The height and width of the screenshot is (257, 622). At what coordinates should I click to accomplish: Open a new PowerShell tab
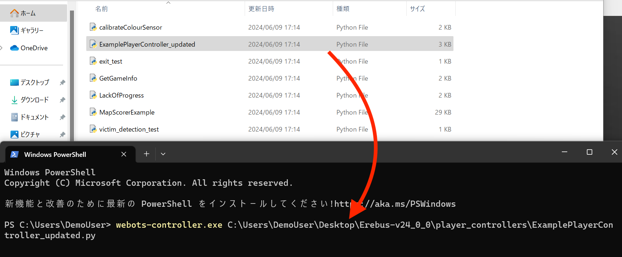pos(146,154)
